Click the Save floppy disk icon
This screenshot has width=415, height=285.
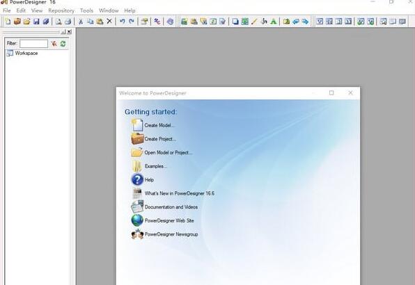[36, 22]
